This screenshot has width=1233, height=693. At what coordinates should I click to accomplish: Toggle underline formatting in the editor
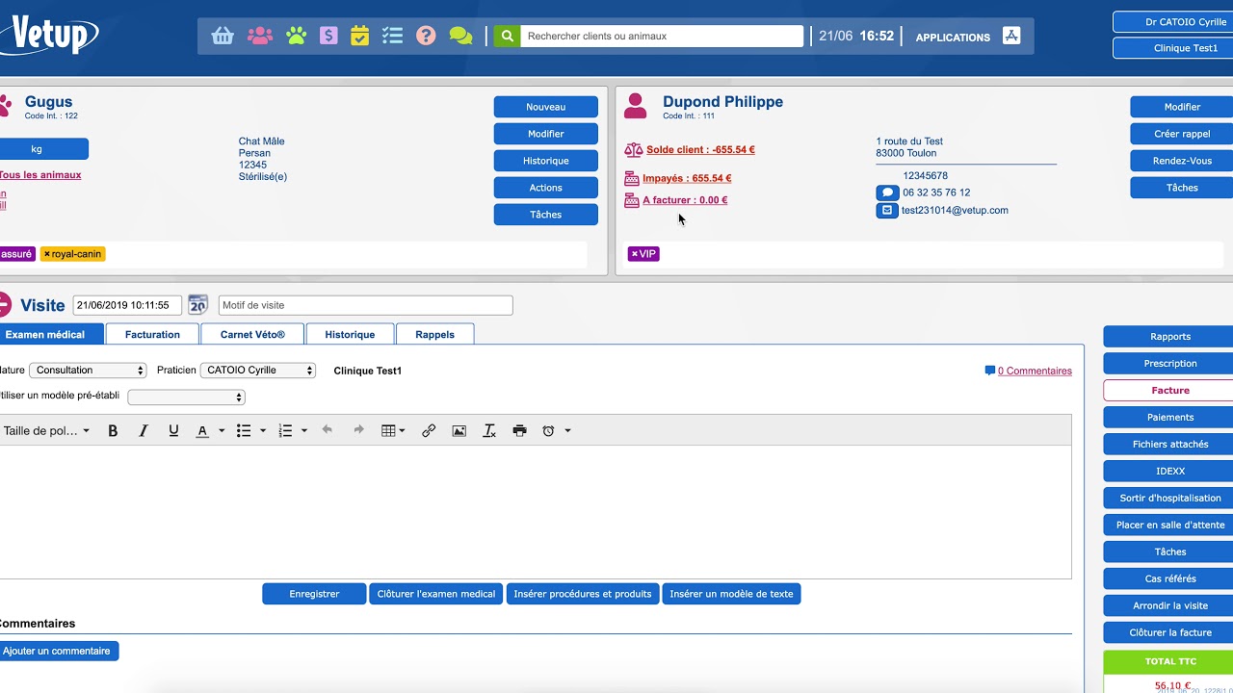point(173,430)
